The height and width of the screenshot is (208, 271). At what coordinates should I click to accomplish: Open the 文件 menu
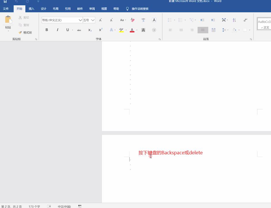click(6, 9)
